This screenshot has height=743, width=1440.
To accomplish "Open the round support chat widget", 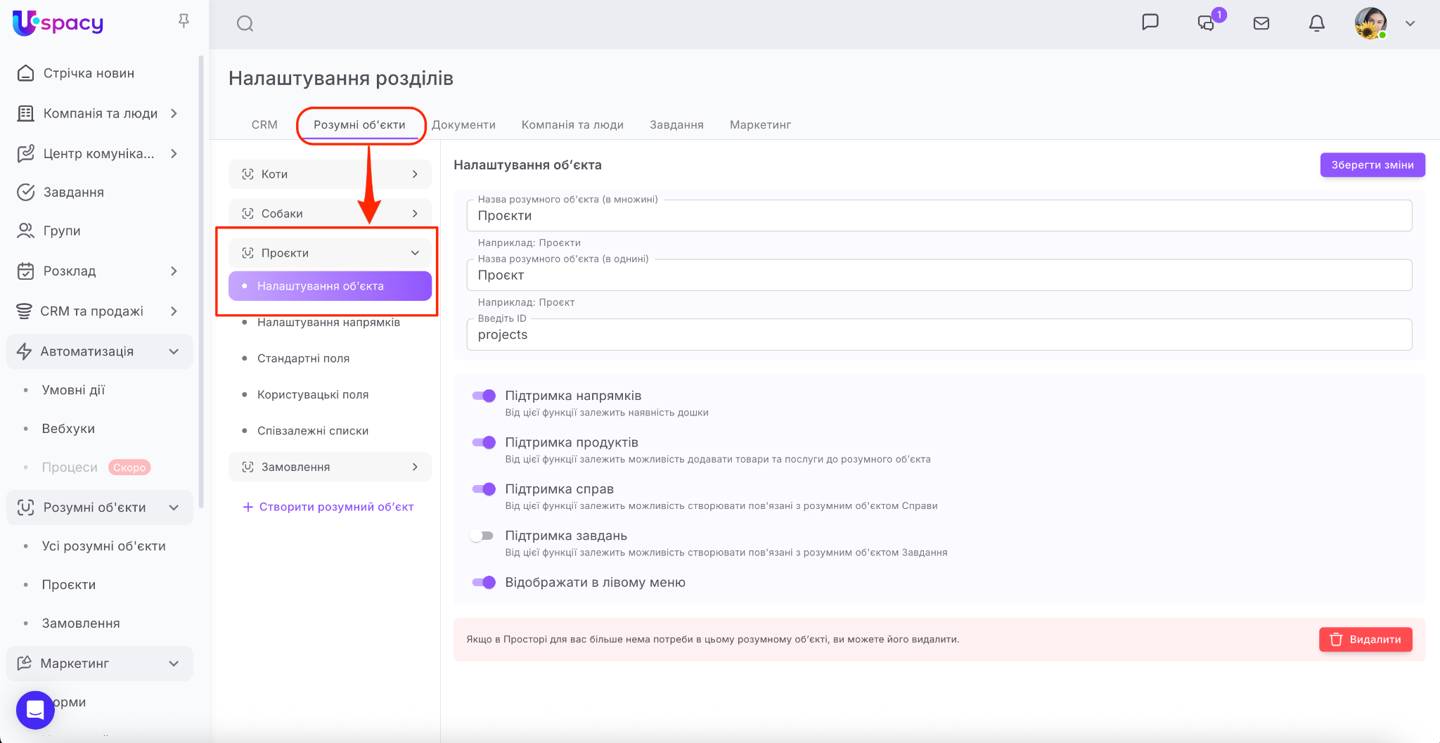I will tap(35, 710).
